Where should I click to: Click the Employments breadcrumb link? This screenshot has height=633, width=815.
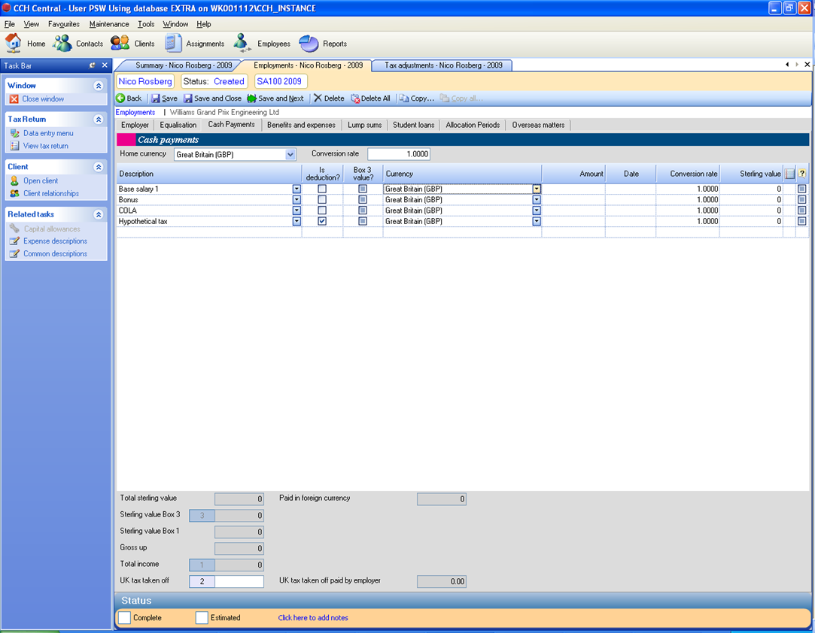pyautogui.click(x=135, y=112)
